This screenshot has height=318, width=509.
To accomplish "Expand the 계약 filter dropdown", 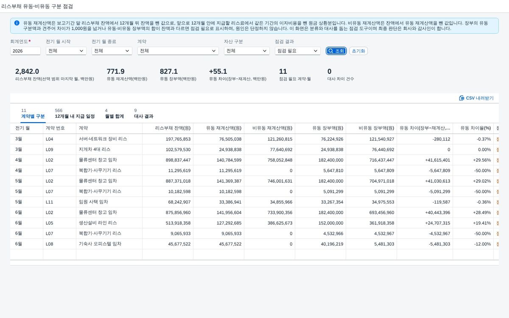I will (178, 51).
